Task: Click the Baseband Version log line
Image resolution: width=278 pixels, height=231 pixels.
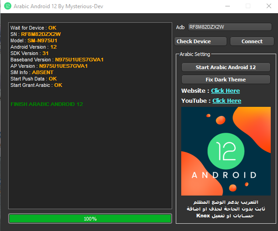Action: [57, 60]
